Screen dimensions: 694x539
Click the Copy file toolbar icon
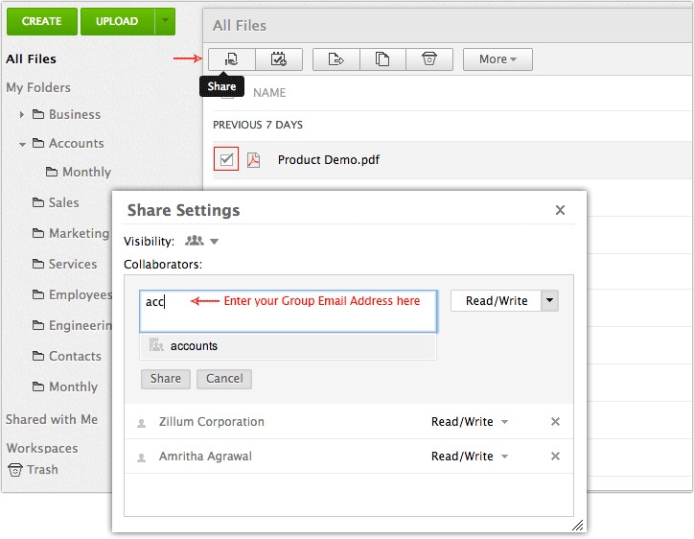[382, 59]
